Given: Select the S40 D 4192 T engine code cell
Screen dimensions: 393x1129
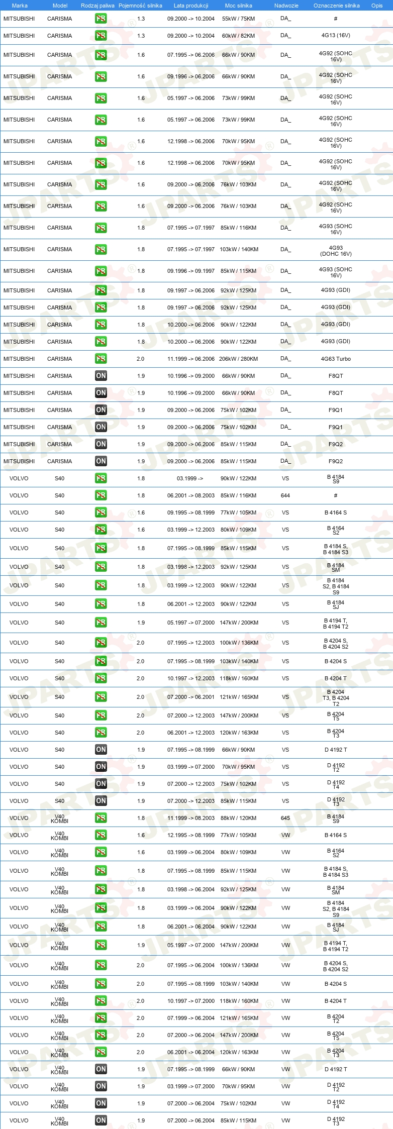Looking at the screenshot, I should point(336,750).
